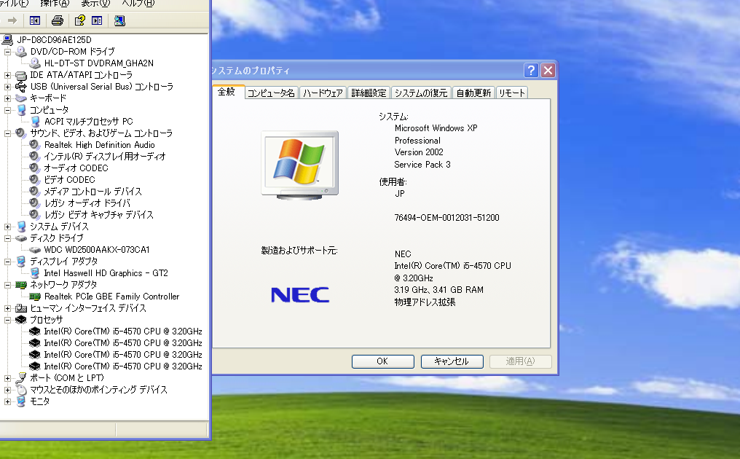Open the 表示(V) menu
Image resolution: width=740 pixels, height=459 pixels.
[x=95, y=4]
